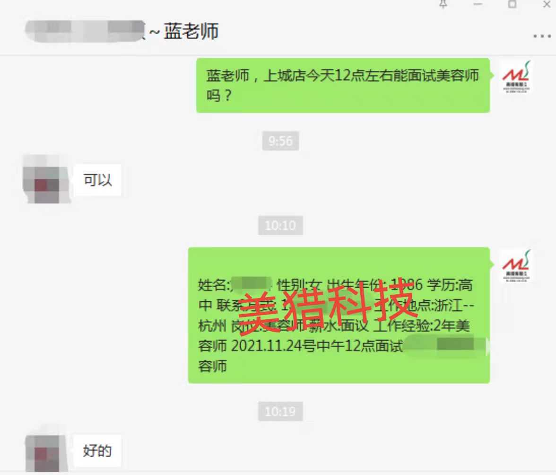Minimize the chat window
The image size is (556, 475).
pyautogui.click(x=478, y=4)
